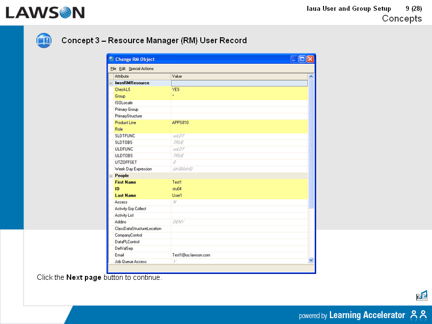Click the Test1 first name value

(177, 182)
